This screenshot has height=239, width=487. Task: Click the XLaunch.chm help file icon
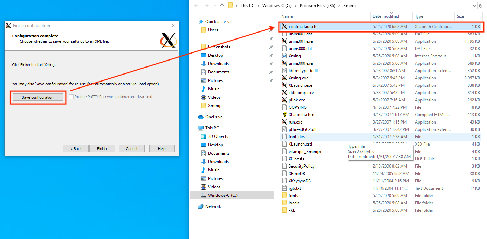[284, 115]
